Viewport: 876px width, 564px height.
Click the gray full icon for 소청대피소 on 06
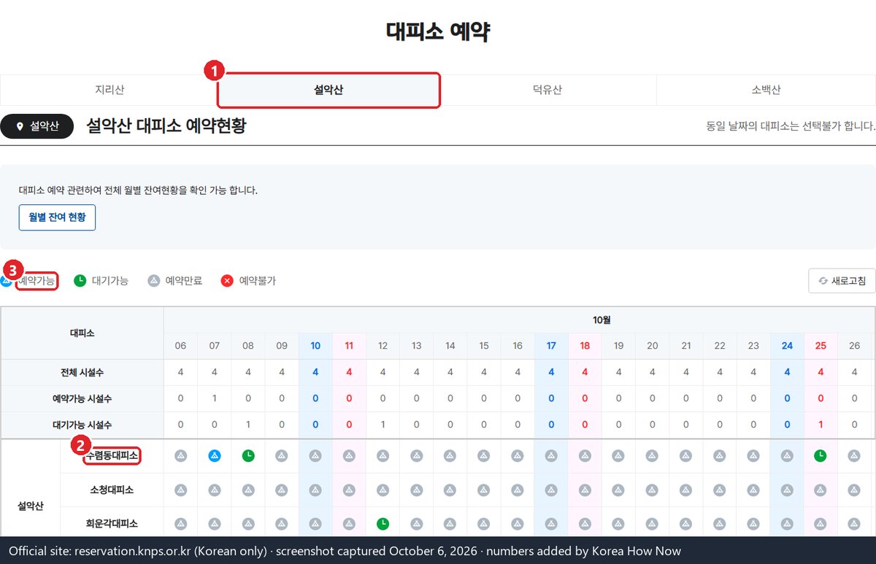pyautogui.click(x=180, y=490)
